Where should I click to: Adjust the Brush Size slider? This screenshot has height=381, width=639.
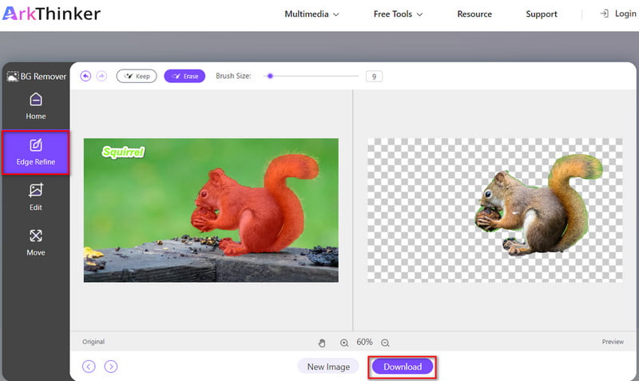point(312,76)
